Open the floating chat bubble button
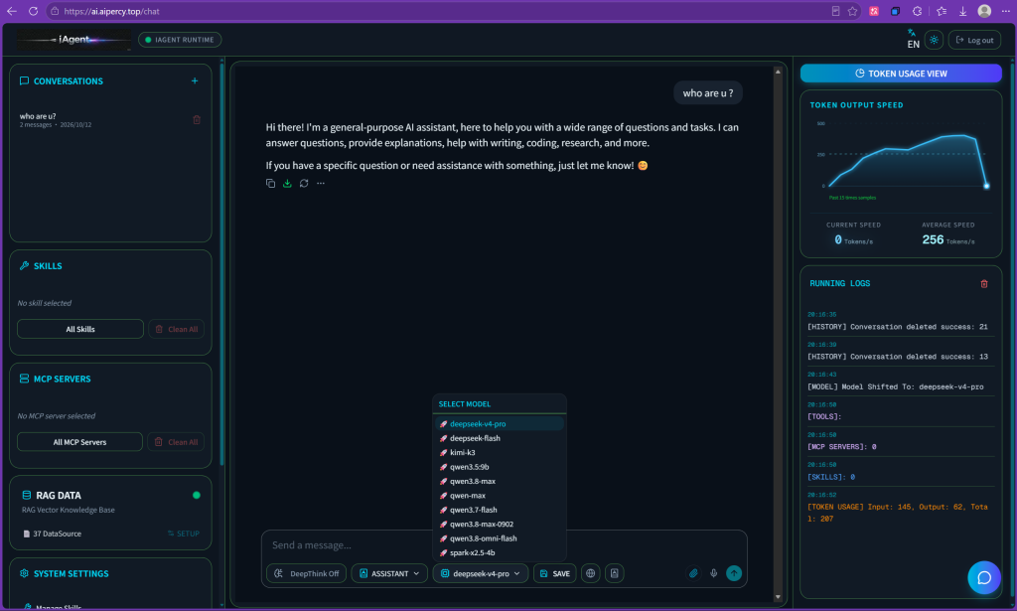The image size is (1017, 611). point(984,577)
